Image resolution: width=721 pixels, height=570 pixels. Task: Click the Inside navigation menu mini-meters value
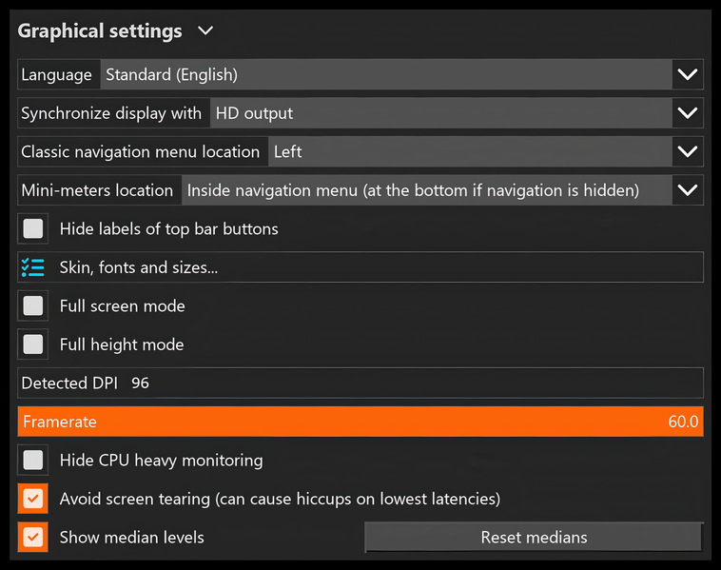click(424, 190)
